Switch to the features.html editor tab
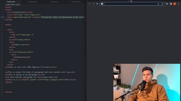Viewport: 181px width, 101px height. (x=76, y=2)
